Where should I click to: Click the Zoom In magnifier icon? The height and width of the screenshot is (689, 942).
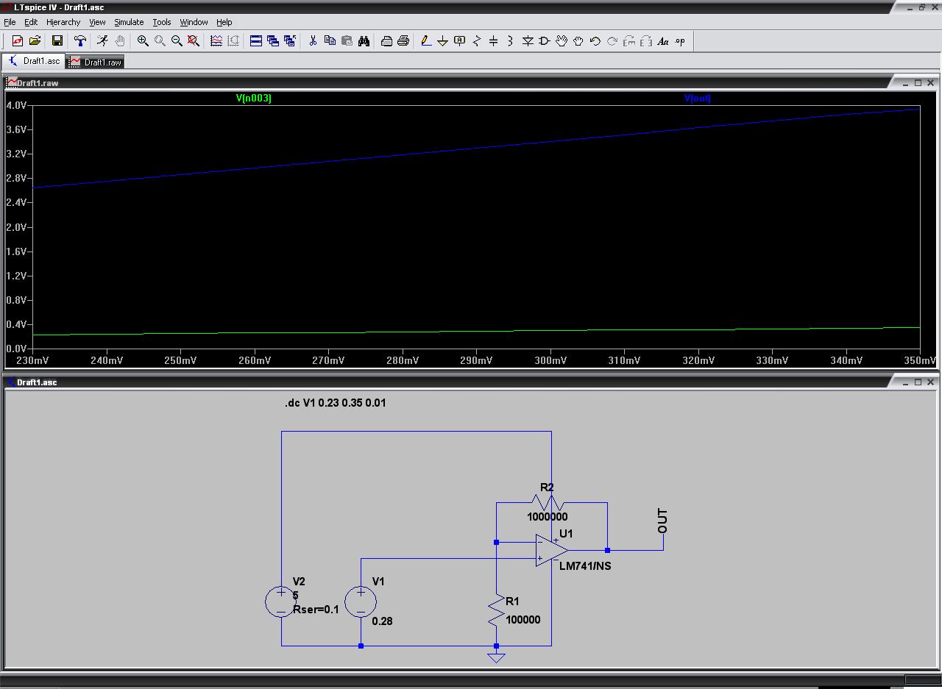143,41
